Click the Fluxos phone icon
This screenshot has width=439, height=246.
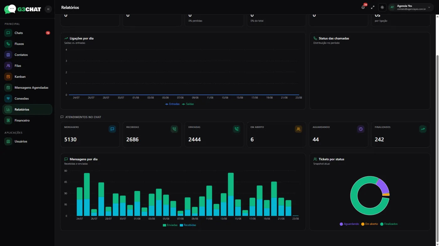tap(8, 44)
